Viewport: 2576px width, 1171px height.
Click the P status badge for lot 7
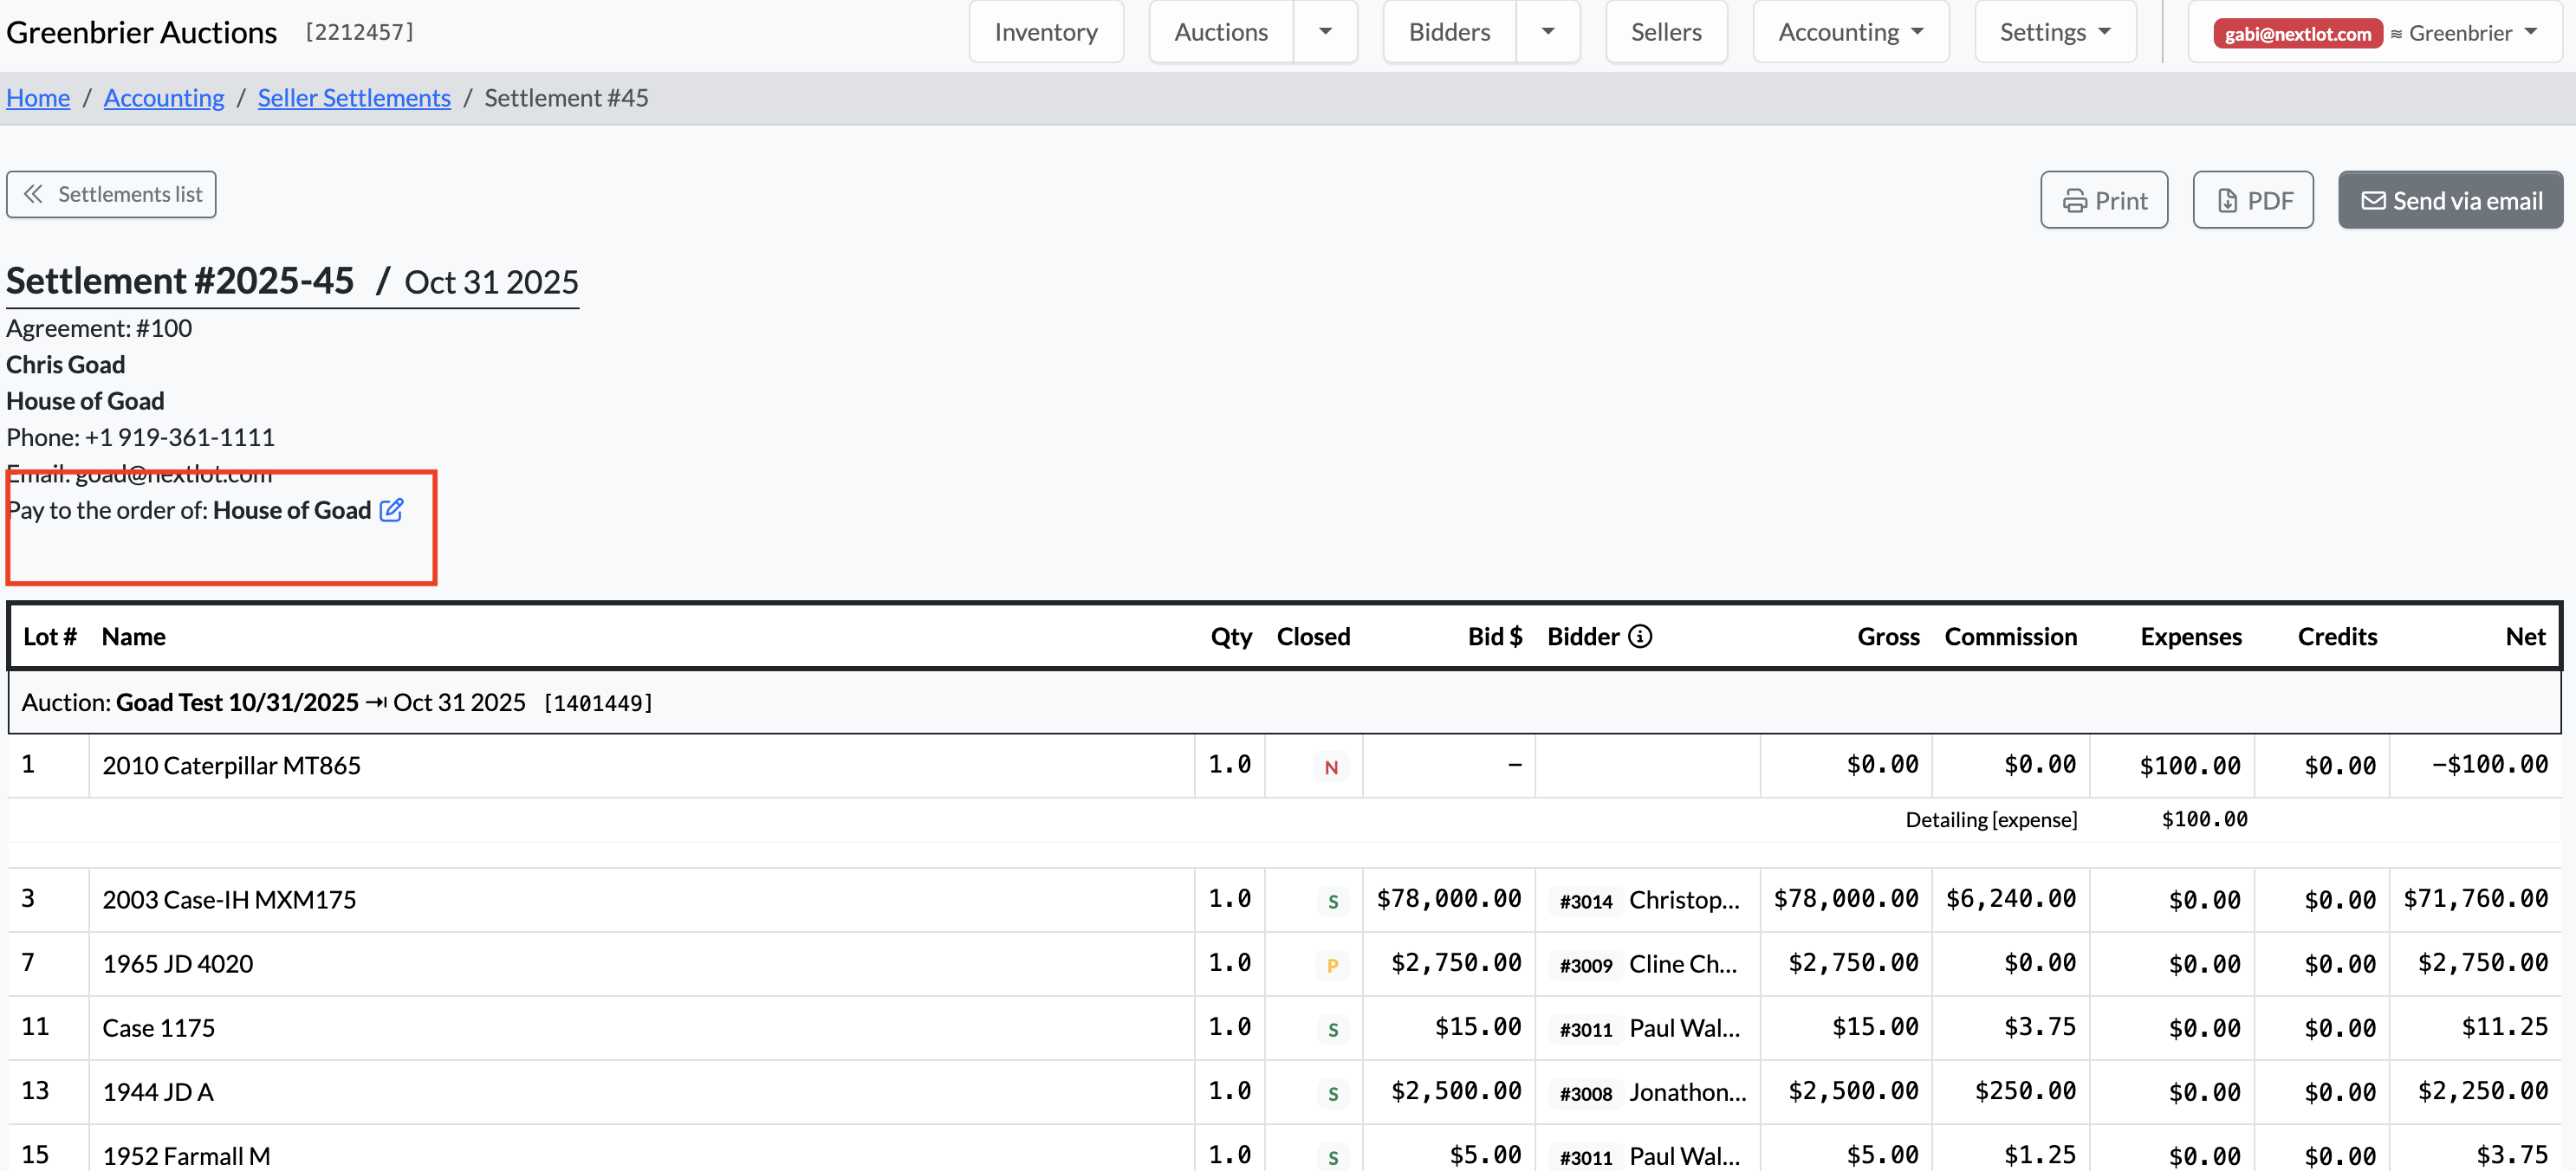coord(1332,965)
